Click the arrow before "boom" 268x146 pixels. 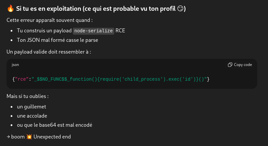(x=8, y=137)
